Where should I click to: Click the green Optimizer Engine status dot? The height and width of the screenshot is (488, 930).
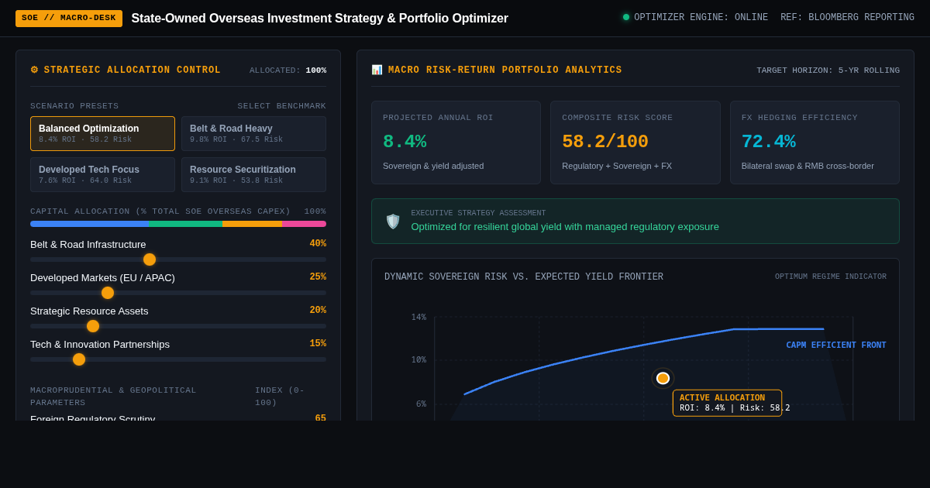626,17
